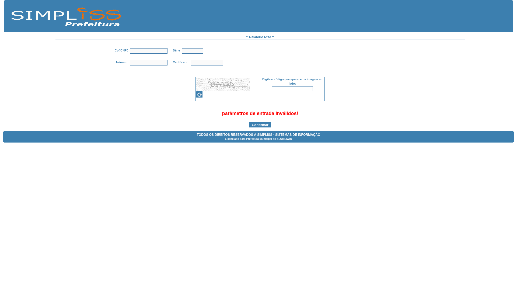517x291 pixels.
Task: Click the captcha image
Action: pos(223,85)
